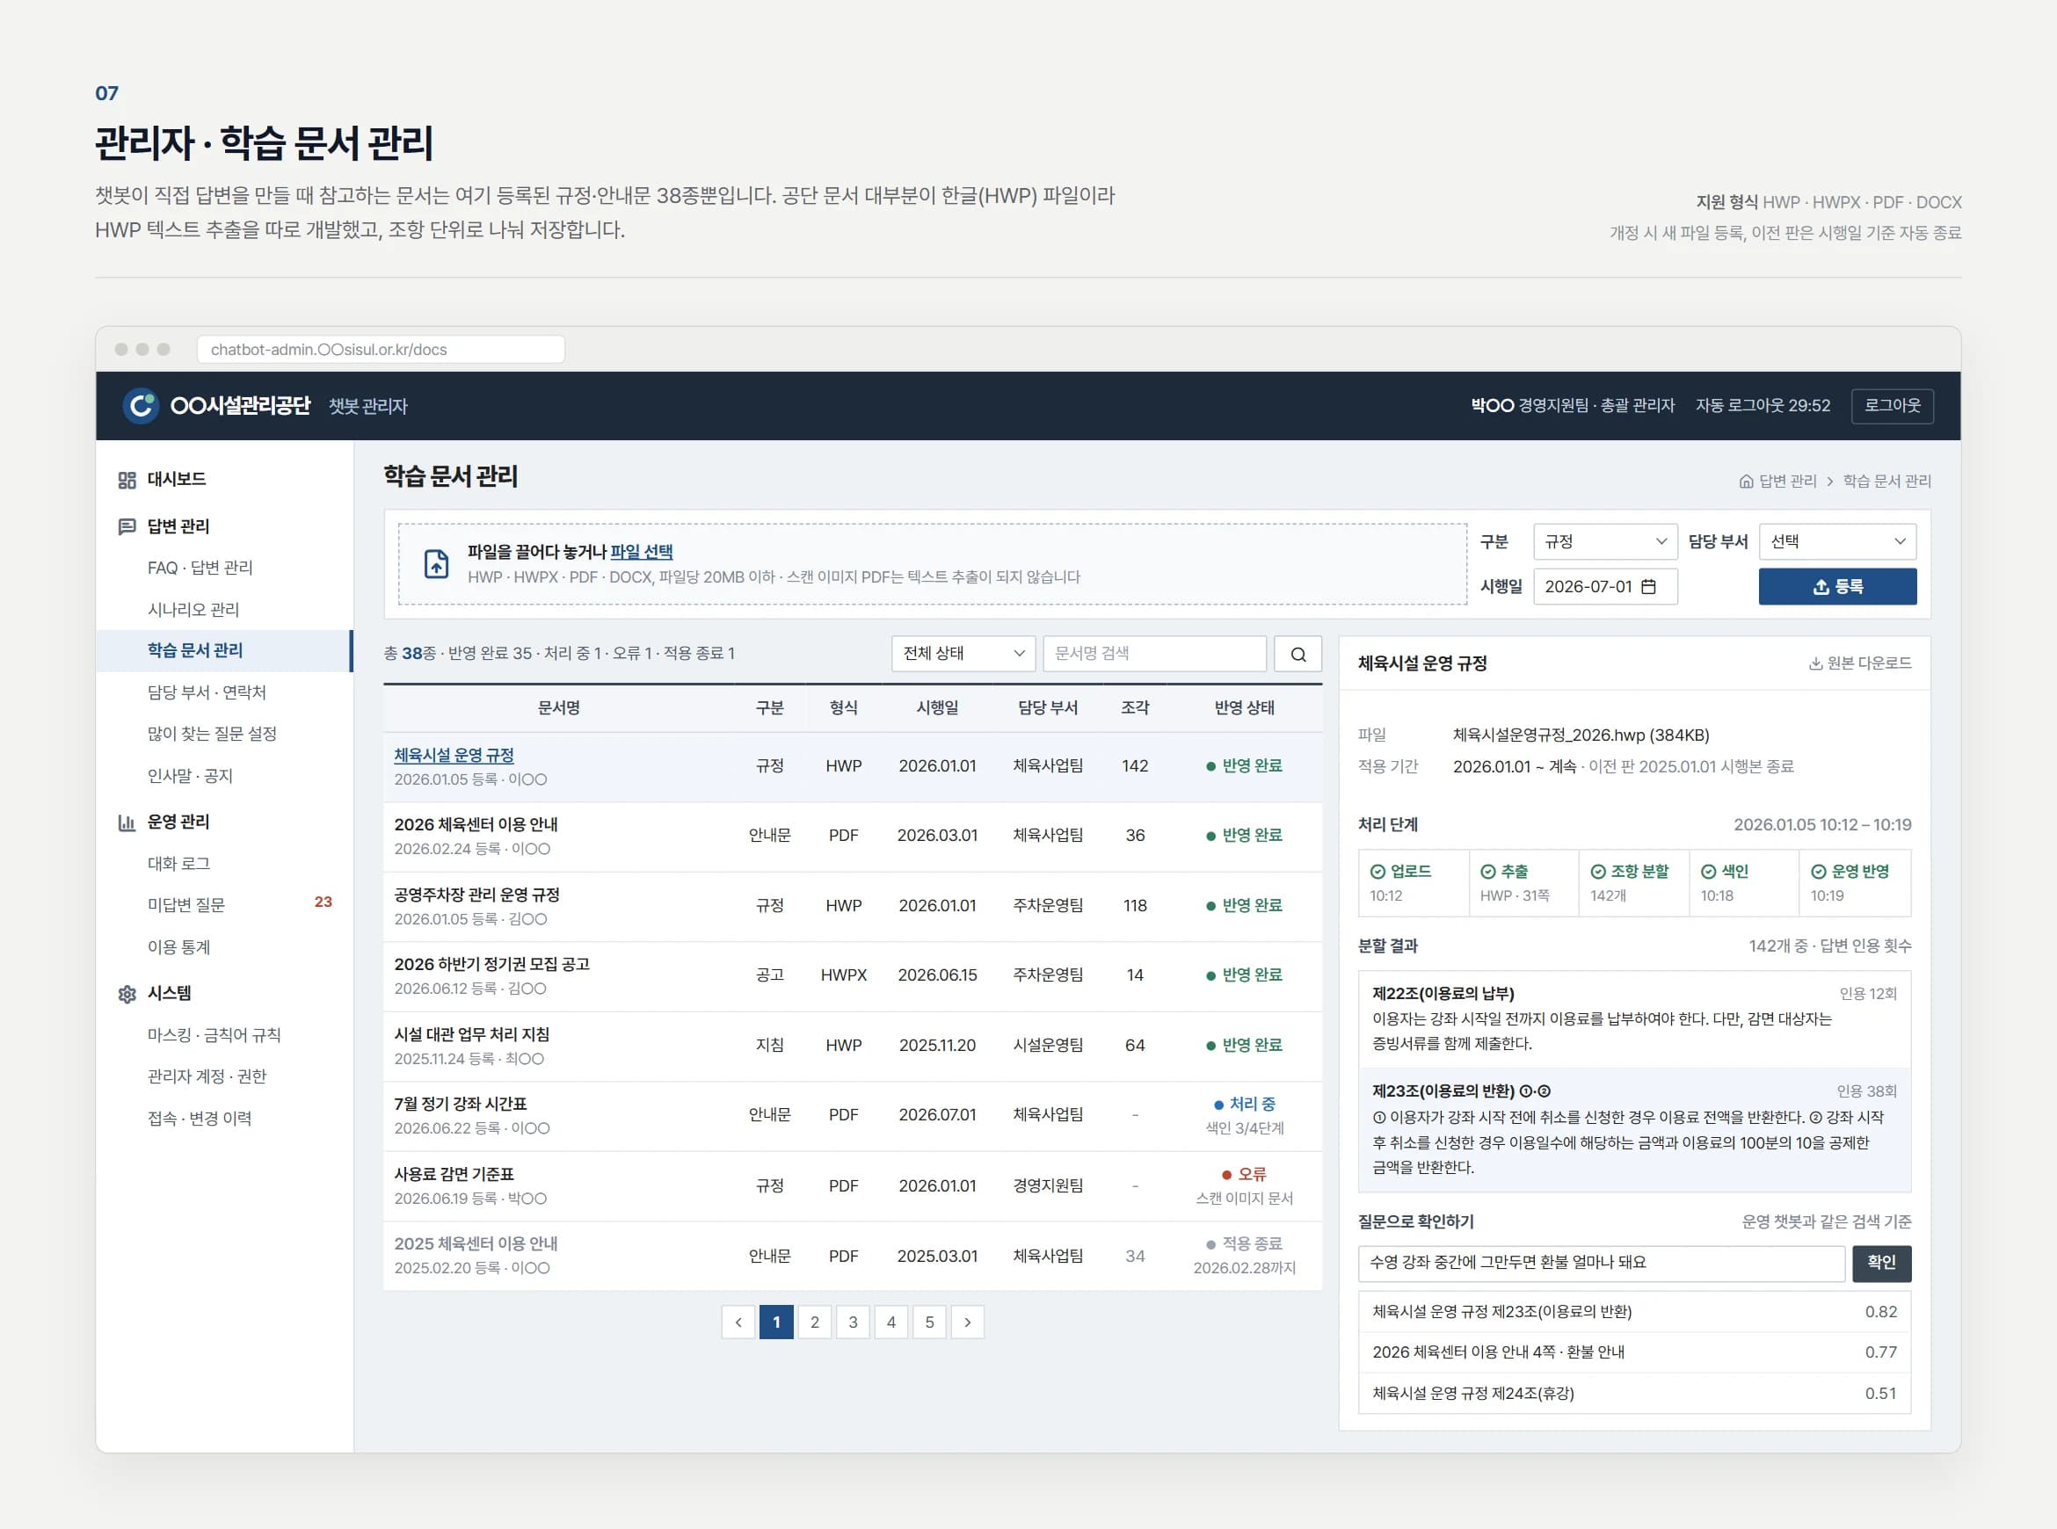Open the 체육시설 운영 규정 document link
Image resolution: width=2057 pixels, height=1529 pixels.
[454, 755]
